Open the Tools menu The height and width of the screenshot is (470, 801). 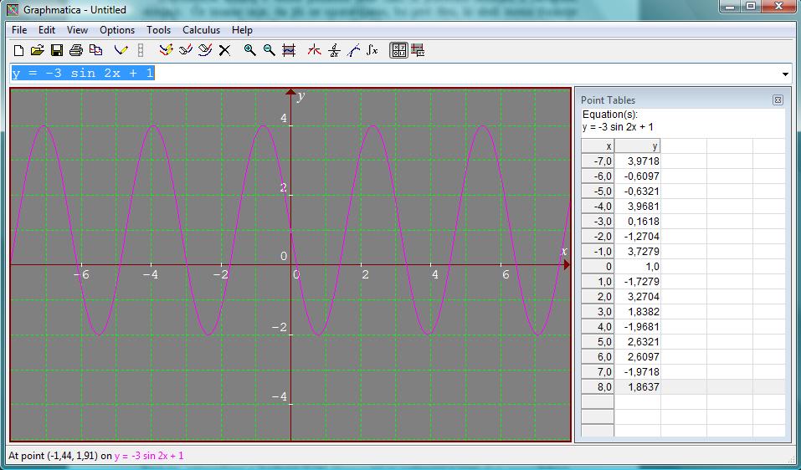coord(158,30)
